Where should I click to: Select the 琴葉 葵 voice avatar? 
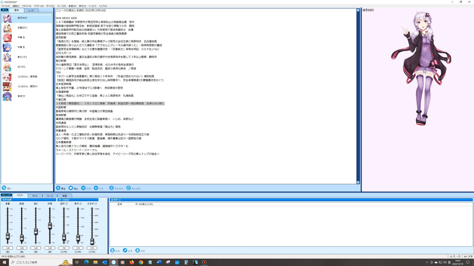pos(7,47)
